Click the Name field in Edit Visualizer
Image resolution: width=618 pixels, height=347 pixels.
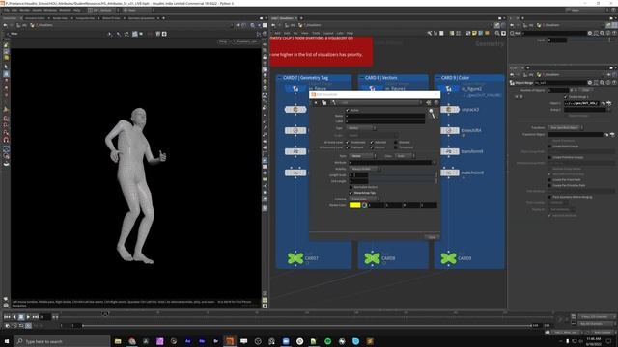[385, 116]
